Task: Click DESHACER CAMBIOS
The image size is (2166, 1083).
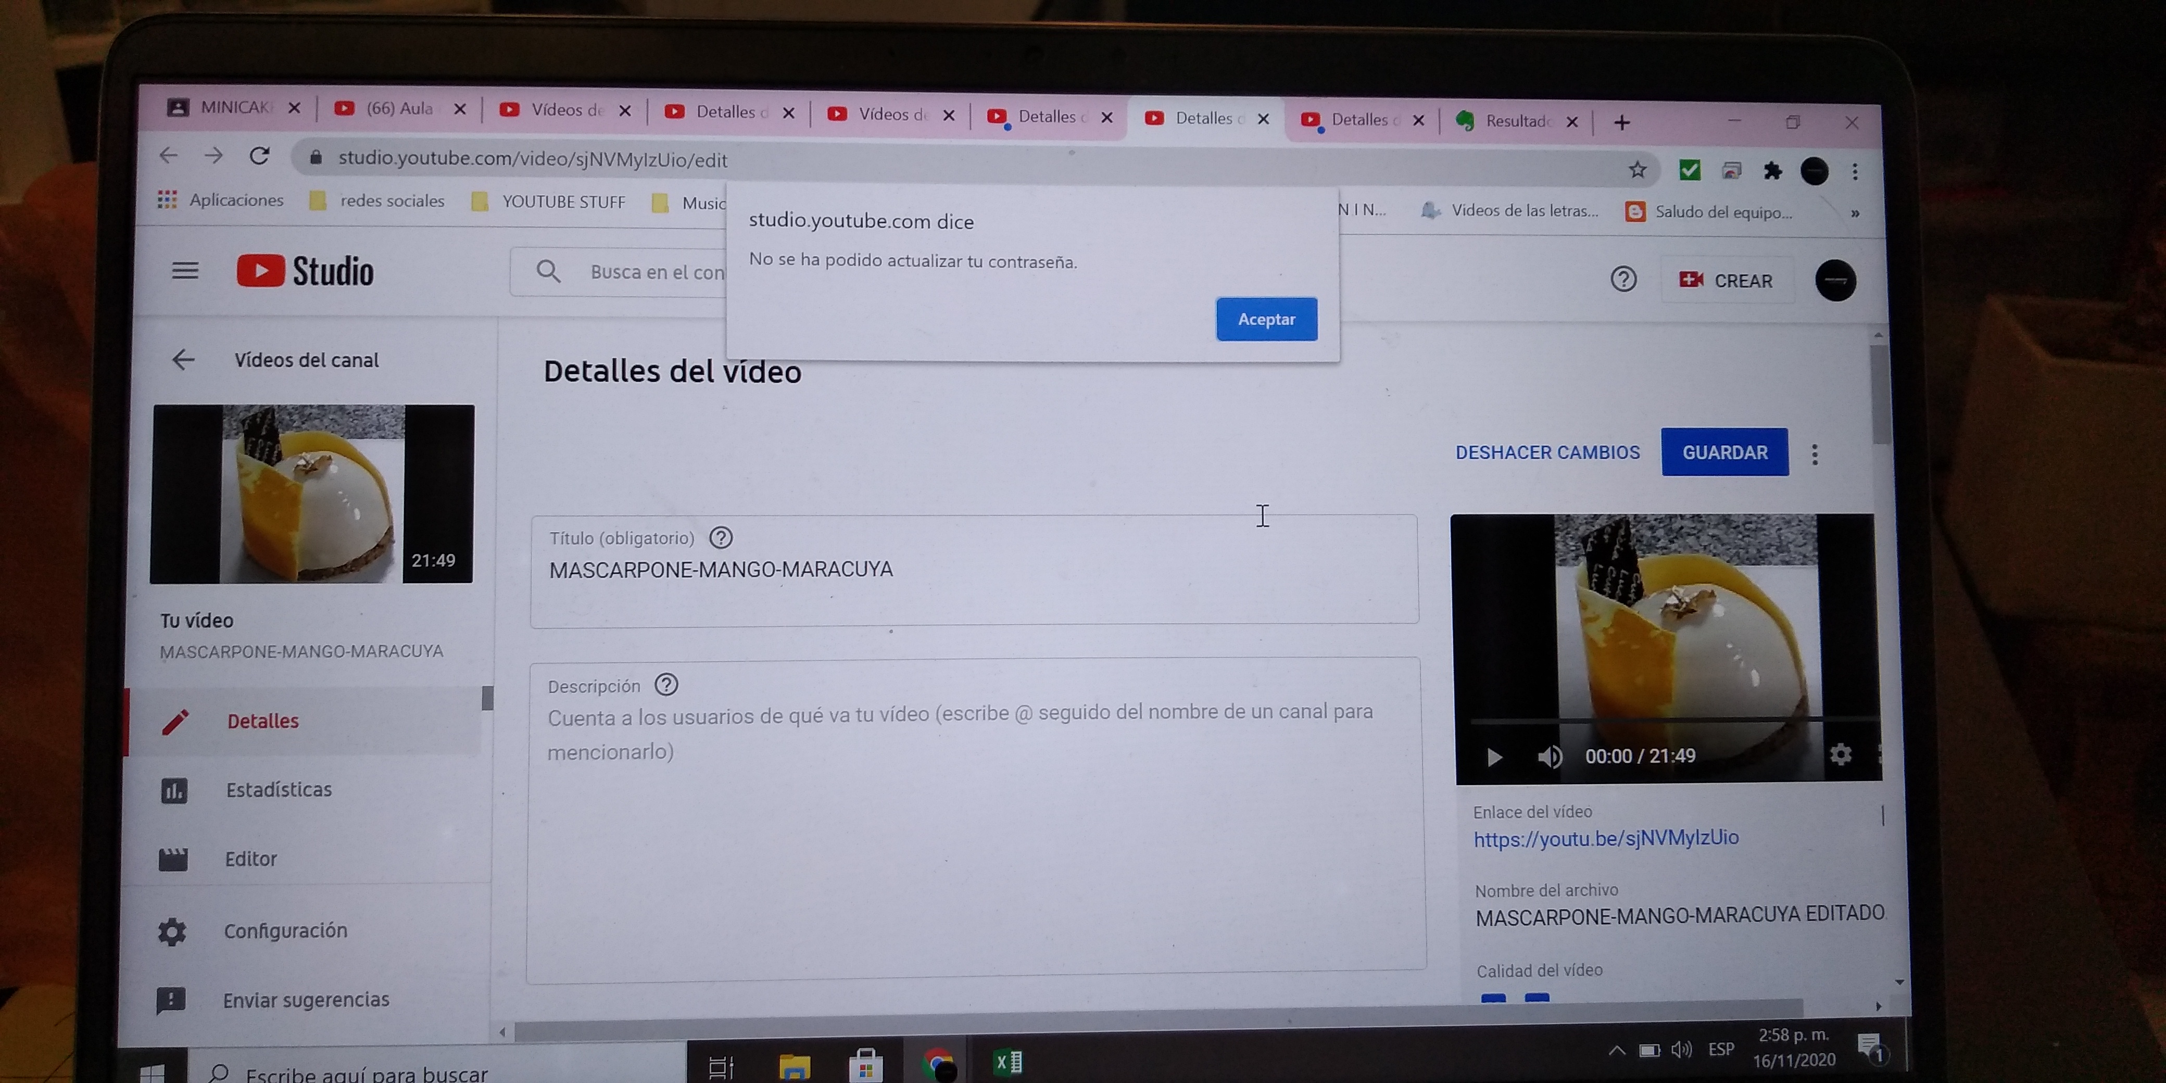Action: tap(1547, 452)
